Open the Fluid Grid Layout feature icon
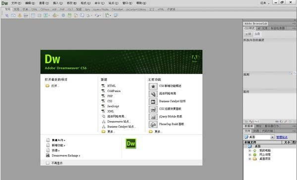Image resolution: width=297 pixels, height=180 pixels. coord(153,94)
